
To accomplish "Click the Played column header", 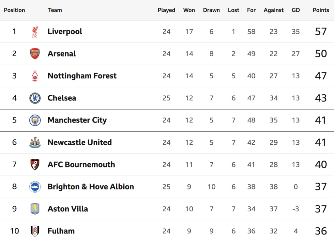I will tap(166, 10).
